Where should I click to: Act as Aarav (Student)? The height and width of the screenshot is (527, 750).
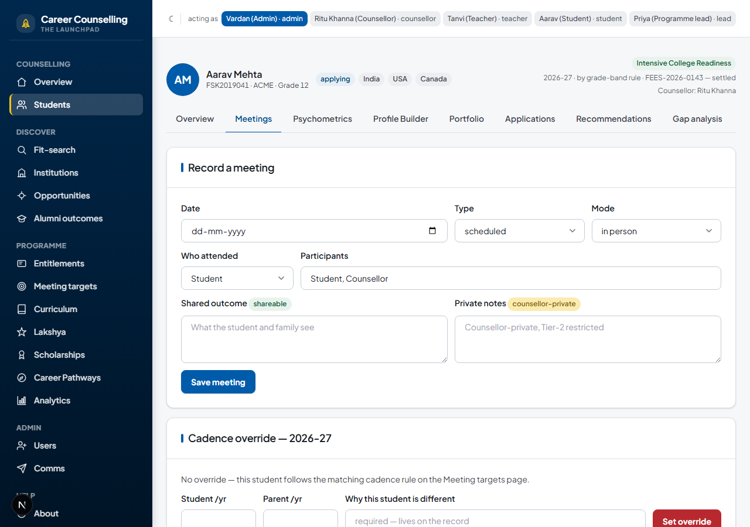(581, 19)
